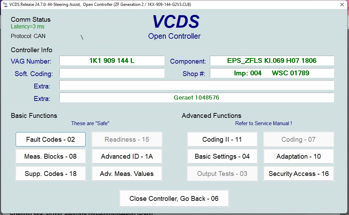Click the Refer to Service Manual ! note

[x=264, y=123]
